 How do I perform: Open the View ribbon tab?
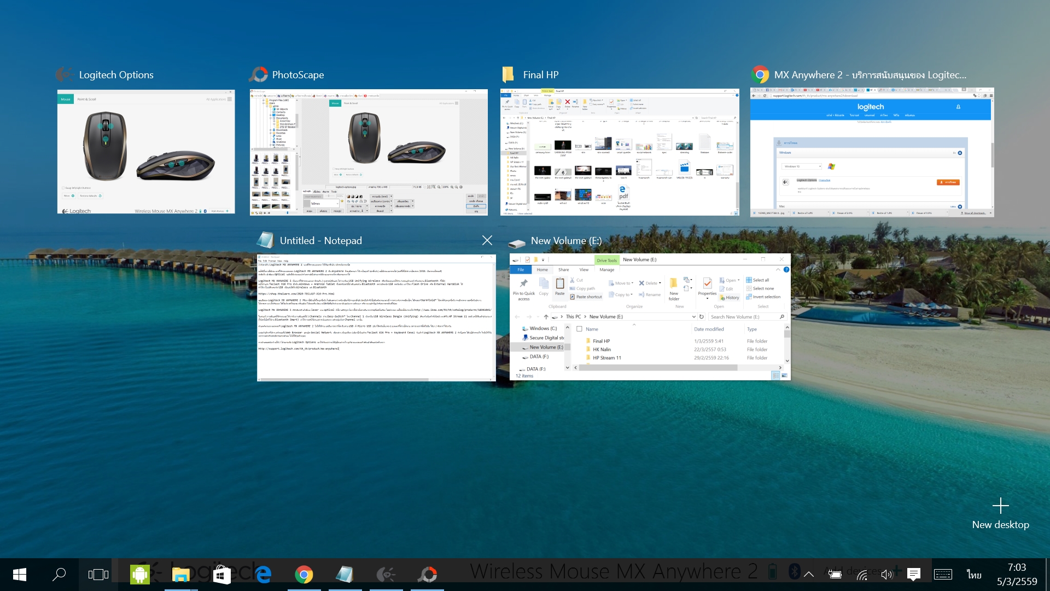(x=584, y=270)
